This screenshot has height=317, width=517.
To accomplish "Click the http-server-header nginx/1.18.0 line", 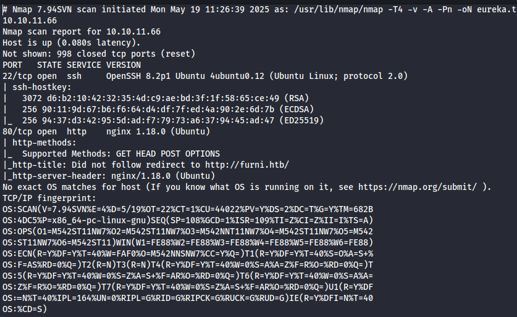I will 109,176.
